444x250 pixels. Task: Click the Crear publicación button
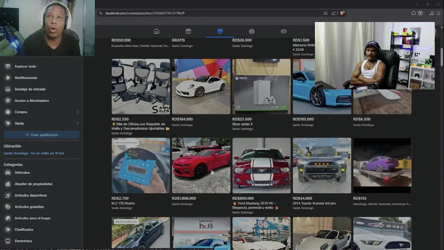coord(42,135)
